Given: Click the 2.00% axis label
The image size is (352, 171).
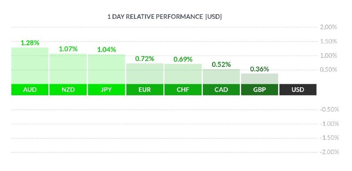Looking at the screenshot, I should coord(328,27).
